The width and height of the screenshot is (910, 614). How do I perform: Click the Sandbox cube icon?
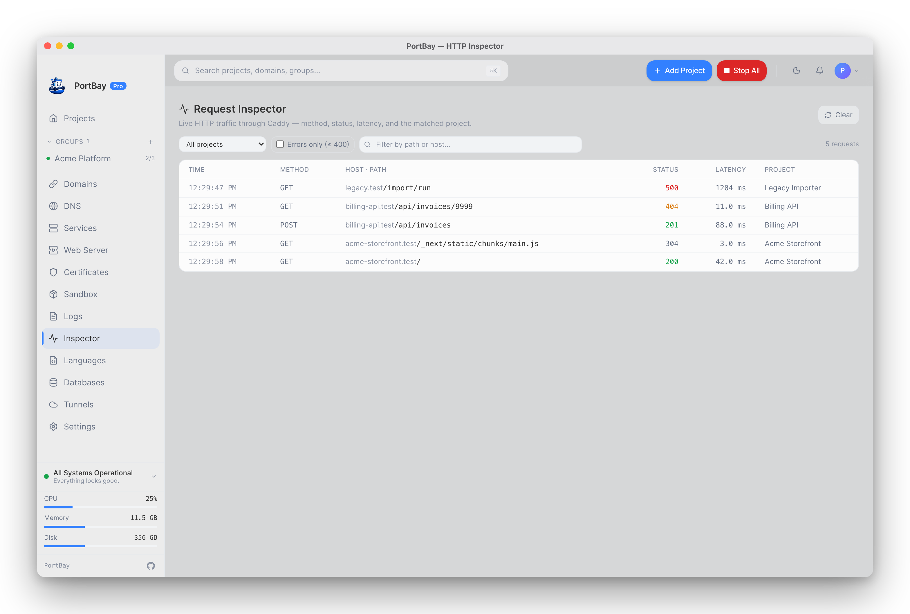click(54, 294)
